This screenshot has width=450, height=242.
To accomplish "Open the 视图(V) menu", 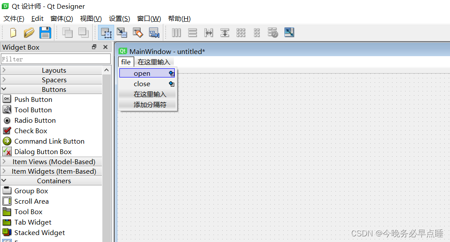I will tap(91, 19).
